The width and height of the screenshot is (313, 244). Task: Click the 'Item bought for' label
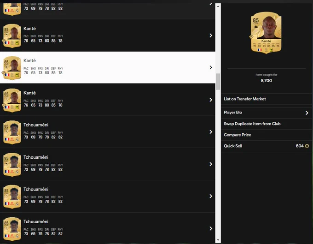(267, 75)
